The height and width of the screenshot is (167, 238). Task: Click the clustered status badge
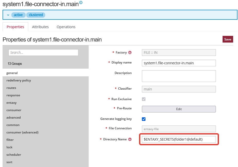[x=36, y=15]
